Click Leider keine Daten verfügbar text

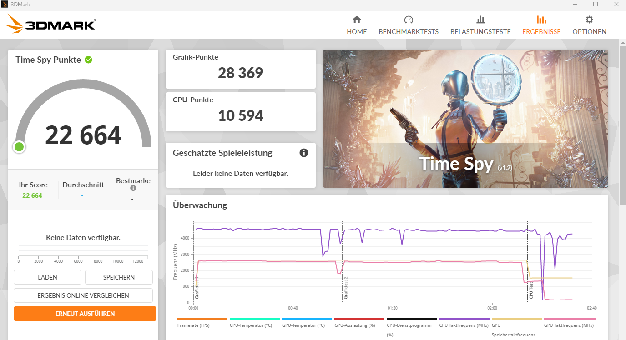[x=240, y=173]
